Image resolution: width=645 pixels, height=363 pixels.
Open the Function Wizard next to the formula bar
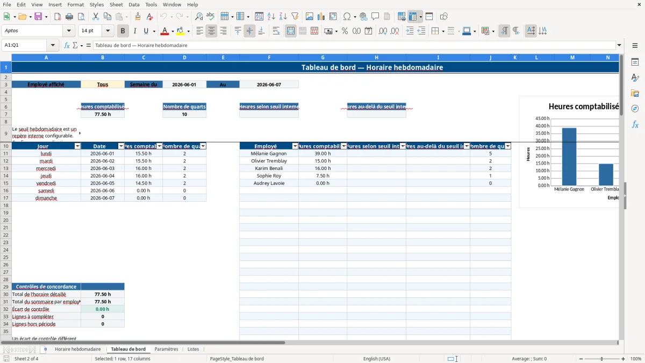click(x=67, y=46)
